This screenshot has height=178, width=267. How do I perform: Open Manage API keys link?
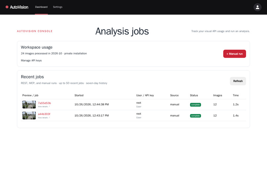(x=31, y=60)
